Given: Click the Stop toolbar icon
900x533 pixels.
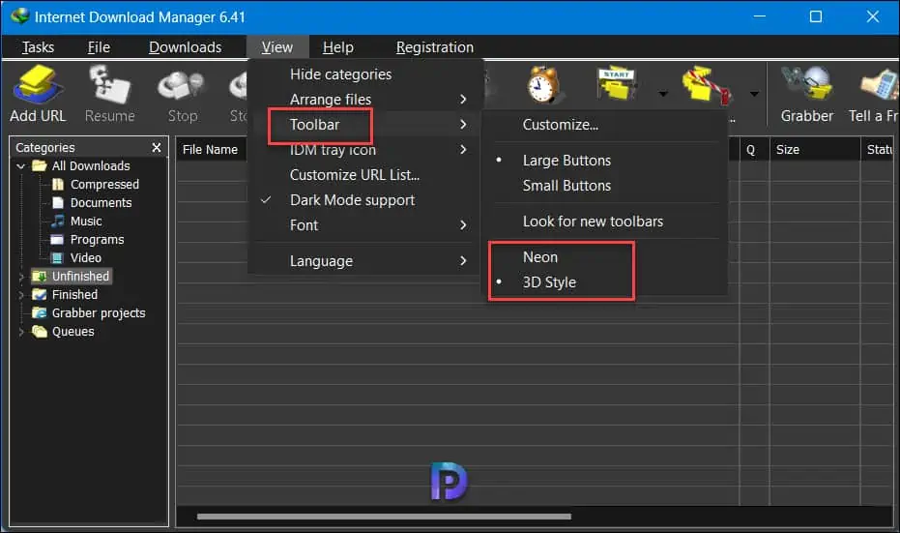Looking at the screenshot, I should click(182, 86).
